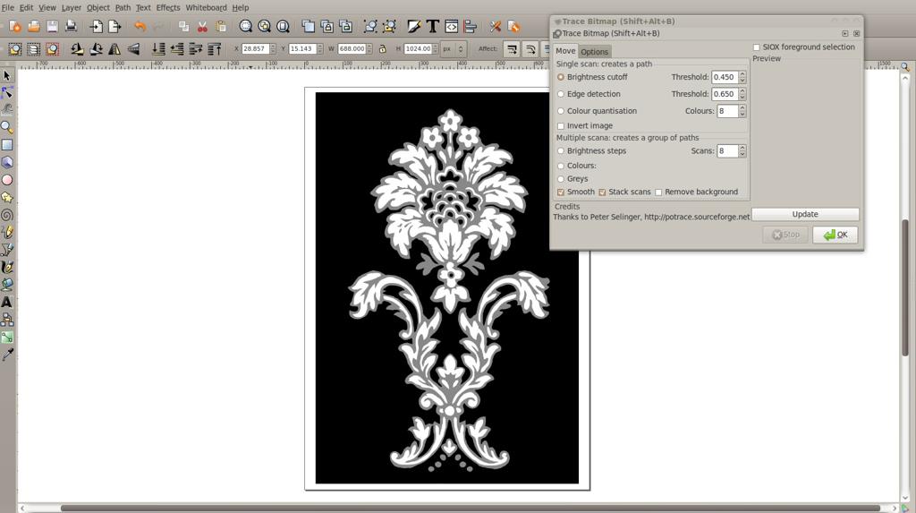The image size is (916, 513).
Task: Select the Zoom tool in toolbox
Action: (7, 127)
